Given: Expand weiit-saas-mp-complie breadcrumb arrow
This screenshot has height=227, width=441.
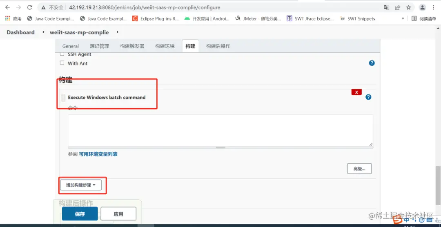Looking at the screenshot, I should [117, 32].
